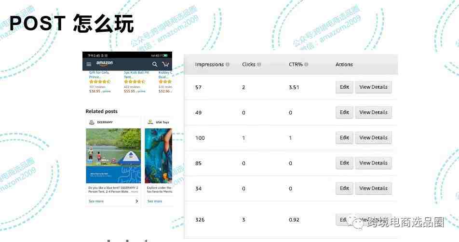Click Edit in the 100 impressions row
Screen dimensions: 459x242
click(x=344, y=138)
